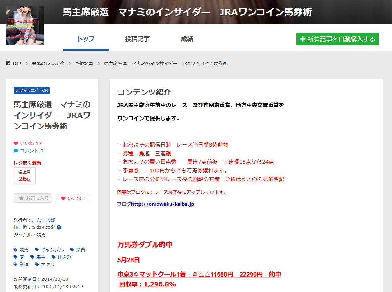
Task: Click the header page title 馬主席厳選 マナミのインサイダー
Action: 187,12
